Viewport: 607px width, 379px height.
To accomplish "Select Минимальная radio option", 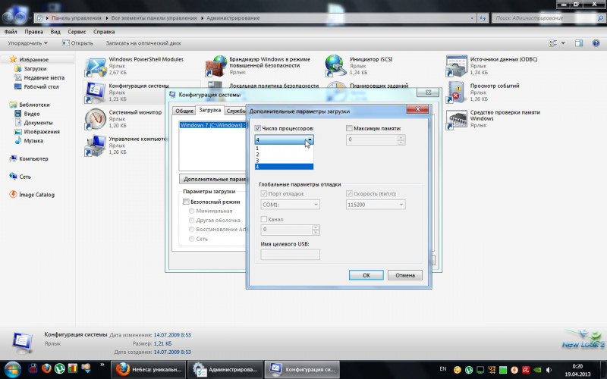I will [191, 211].
